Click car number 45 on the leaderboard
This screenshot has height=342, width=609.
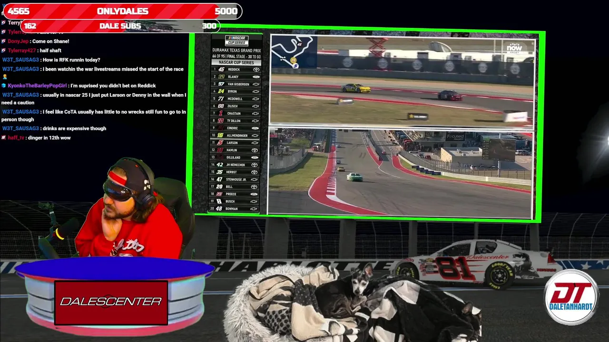[221, 69]
